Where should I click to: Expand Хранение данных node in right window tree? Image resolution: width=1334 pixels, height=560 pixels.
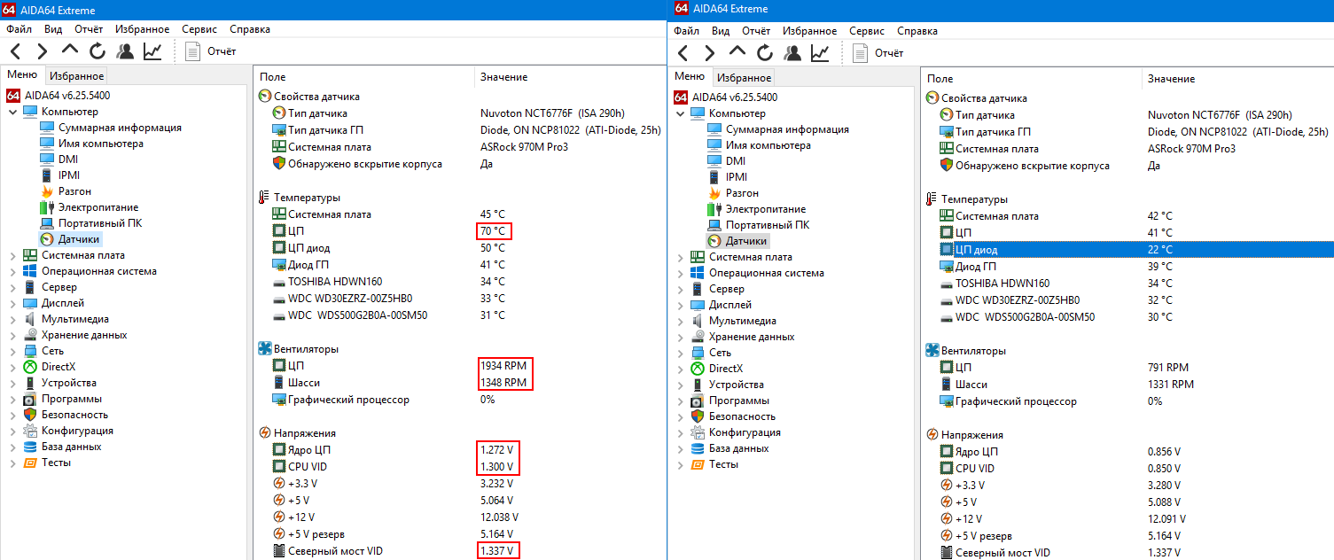(x=680, y=337)
